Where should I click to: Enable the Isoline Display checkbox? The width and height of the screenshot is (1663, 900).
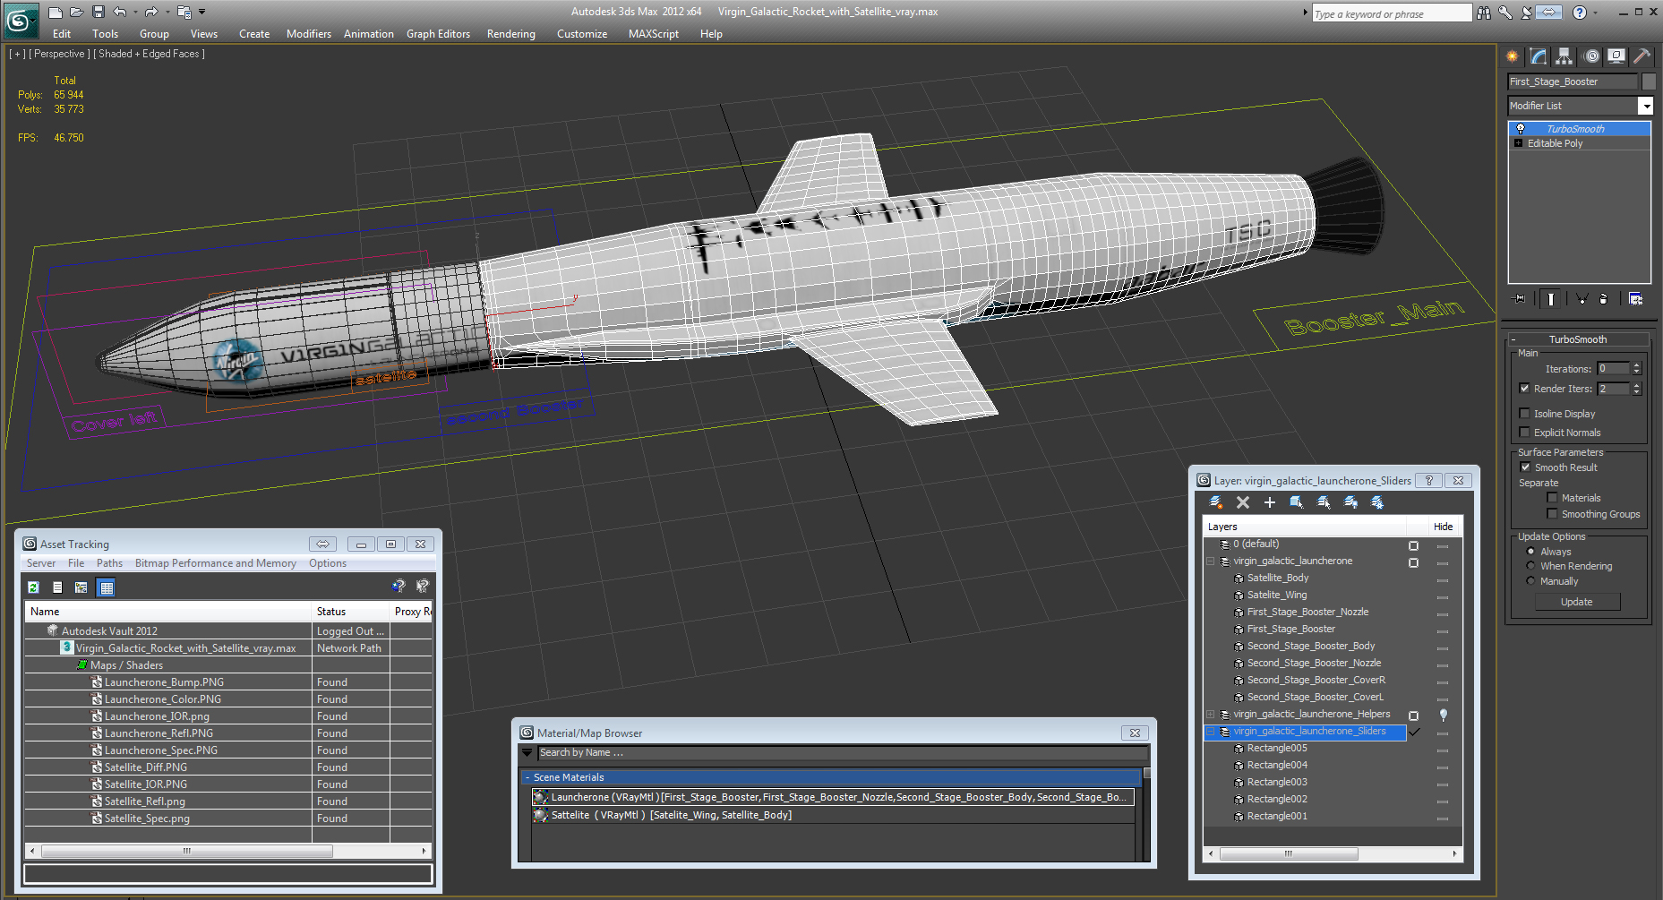click(1524, 414)
